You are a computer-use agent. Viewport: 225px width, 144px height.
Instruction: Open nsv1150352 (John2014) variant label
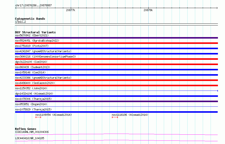point(31,88)
